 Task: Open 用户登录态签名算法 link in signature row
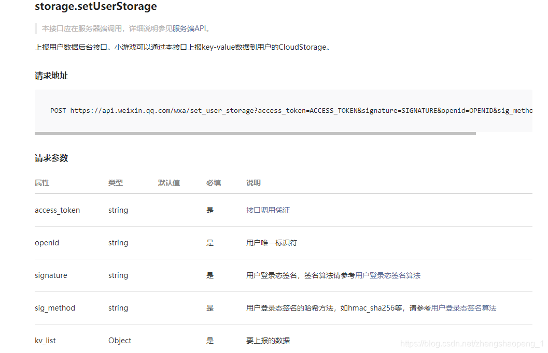coord(388,275)
